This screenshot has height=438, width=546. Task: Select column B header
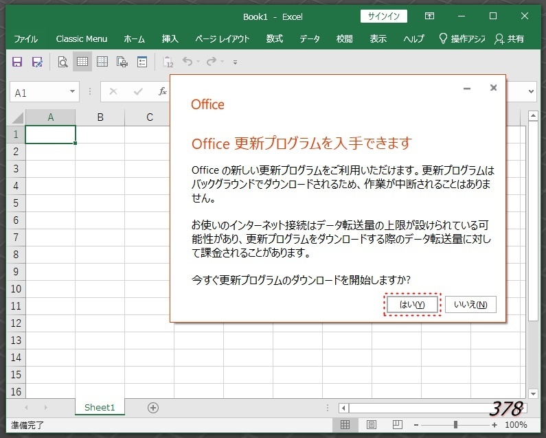click(100, 117)
